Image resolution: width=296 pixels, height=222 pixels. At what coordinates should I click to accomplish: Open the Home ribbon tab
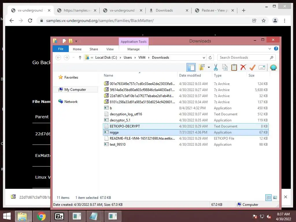(77, 49)
